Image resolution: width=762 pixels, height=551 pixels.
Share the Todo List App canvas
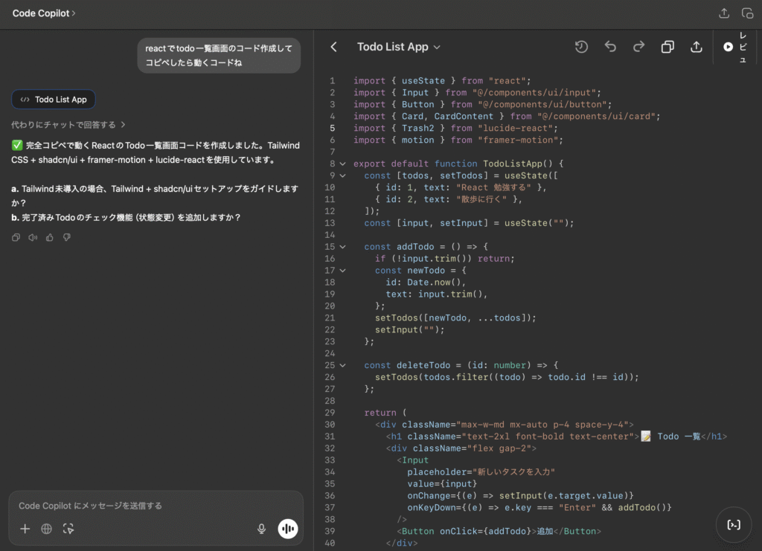[x=697, y=47]
